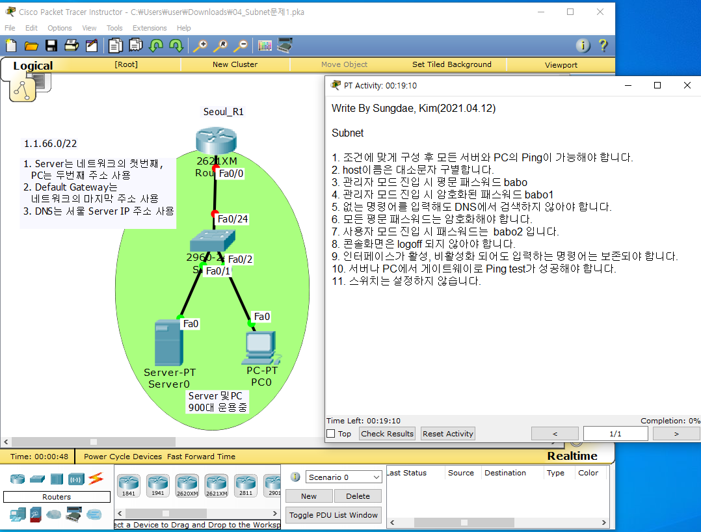Open the Help menu
Viewport: 701px width, 532px height.
(183, 28)
